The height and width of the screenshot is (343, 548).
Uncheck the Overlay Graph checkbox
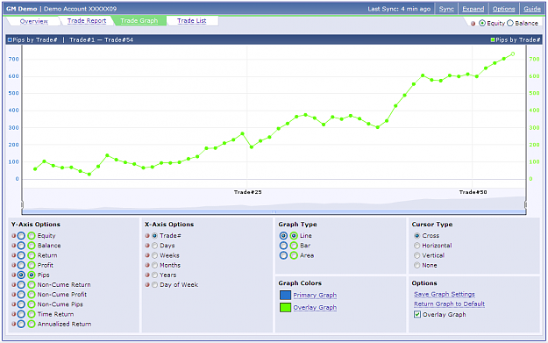tap(417, 314)
